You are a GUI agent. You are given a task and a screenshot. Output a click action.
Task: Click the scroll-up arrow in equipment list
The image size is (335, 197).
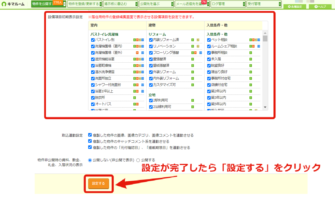click(x=265, y=33)
